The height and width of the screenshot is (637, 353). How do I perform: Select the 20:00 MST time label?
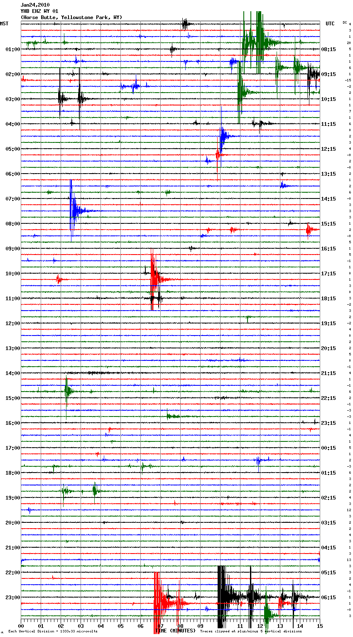tap(13, 523)
